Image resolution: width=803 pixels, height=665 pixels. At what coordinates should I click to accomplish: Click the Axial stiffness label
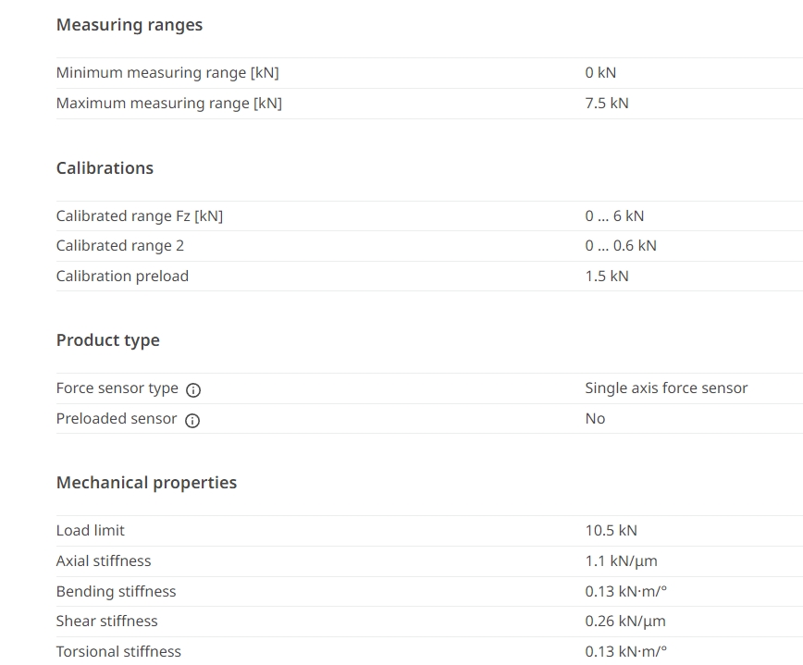104,561
